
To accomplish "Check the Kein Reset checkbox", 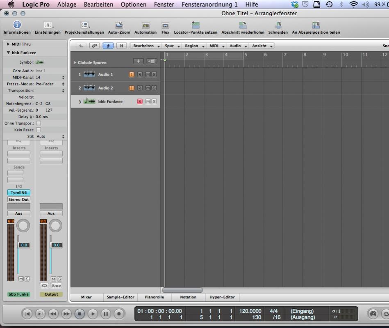I will point(39,130).
